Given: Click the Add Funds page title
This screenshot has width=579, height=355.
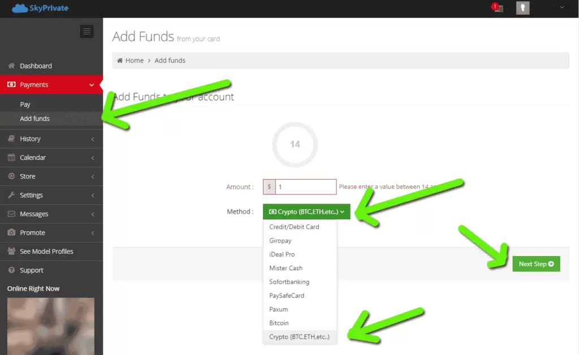Looking at the screenshot, I should pos(143,37).
